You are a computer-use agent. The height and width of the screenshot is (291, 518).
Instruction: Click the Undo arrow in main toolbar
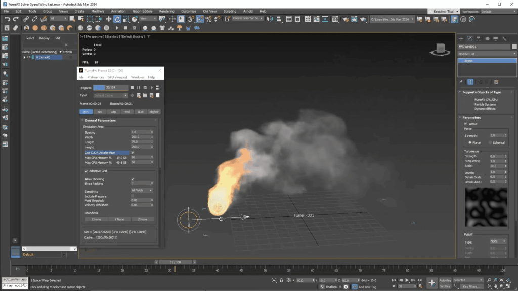tap(7, 19)
